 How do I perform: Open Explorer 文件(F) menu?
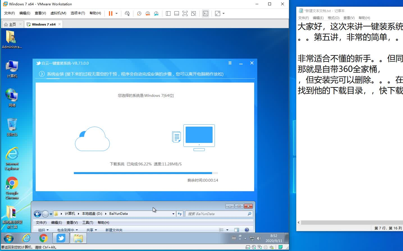41,223
